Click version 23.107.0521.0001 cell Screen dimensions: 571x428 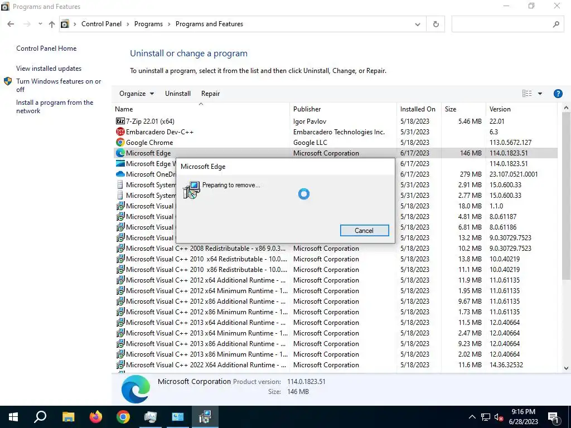pyautogui.click(x=514, y=174)
